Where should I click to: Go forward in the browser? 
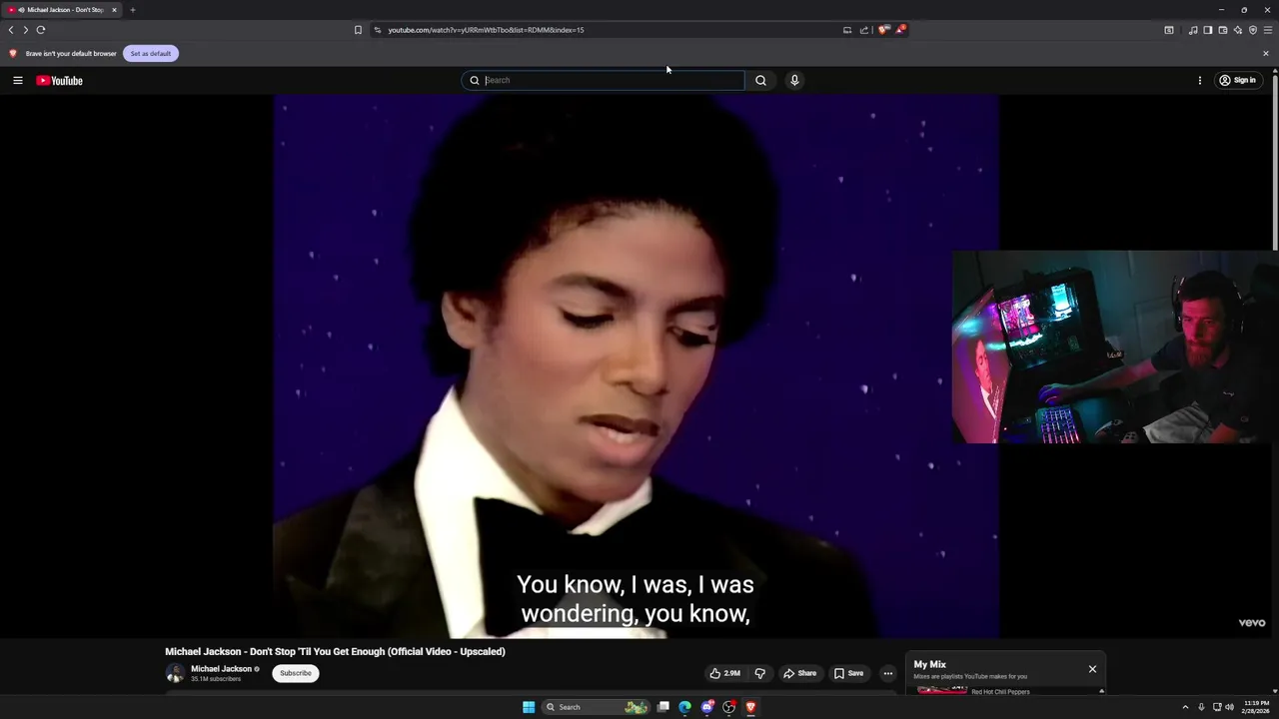coord(26,30)
